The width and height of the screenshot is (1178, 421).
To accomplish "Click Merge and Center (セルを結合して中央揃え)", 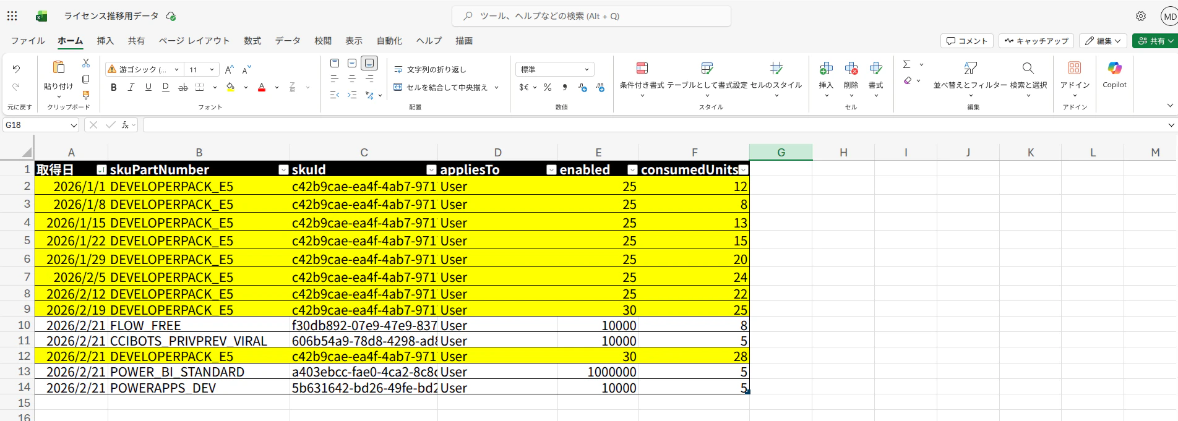I will (x=441, y=88).
